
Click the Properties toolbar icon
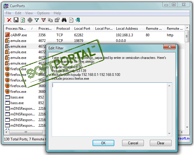(x=57, y=20)
